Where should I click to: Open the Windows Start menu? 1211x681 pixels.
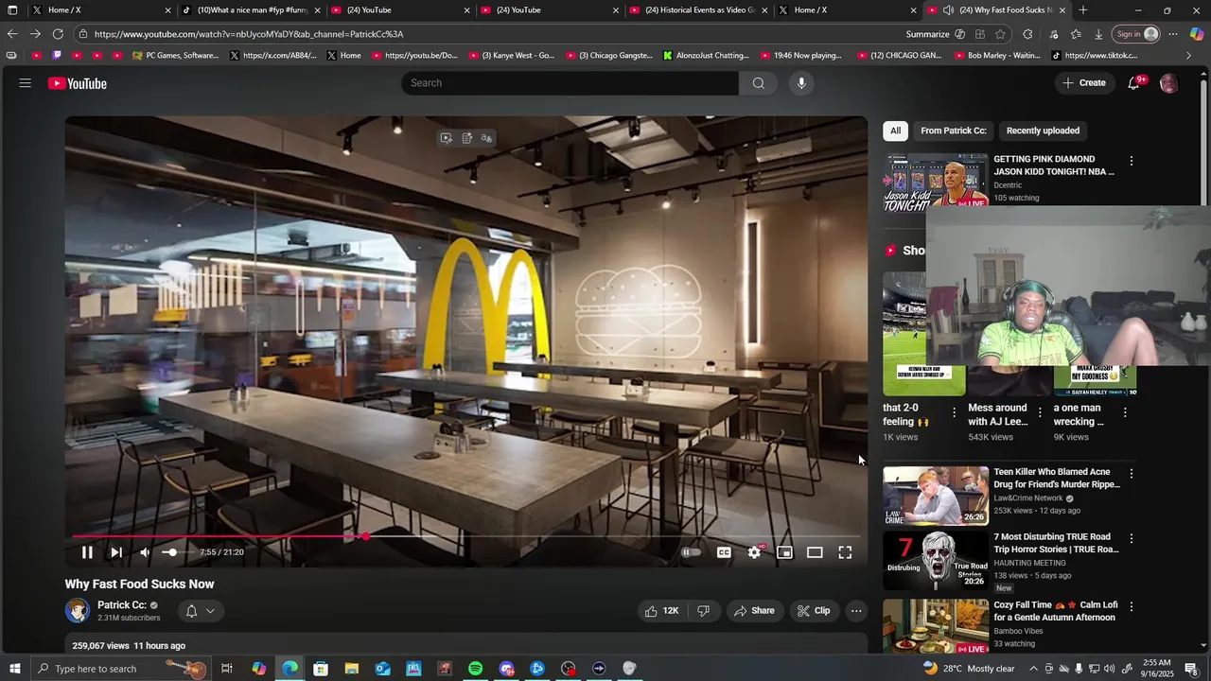(14, 669)
